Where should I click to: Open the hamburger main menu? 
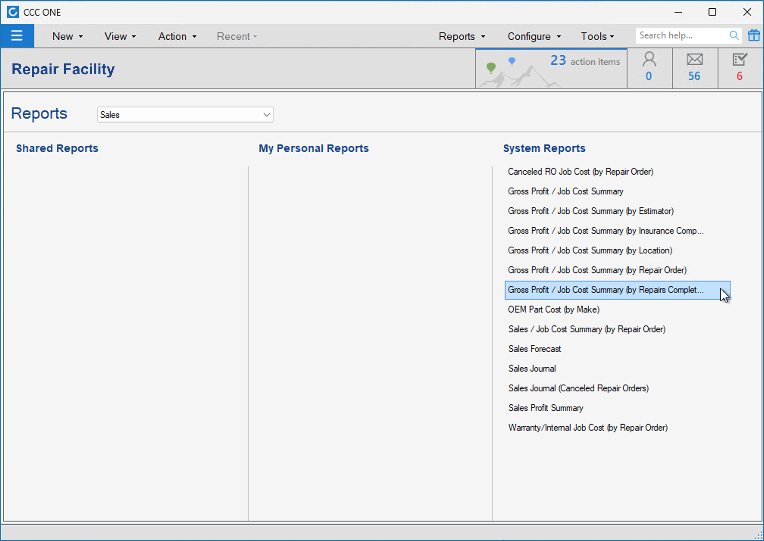pyautogui.click(x=17, y=36)
